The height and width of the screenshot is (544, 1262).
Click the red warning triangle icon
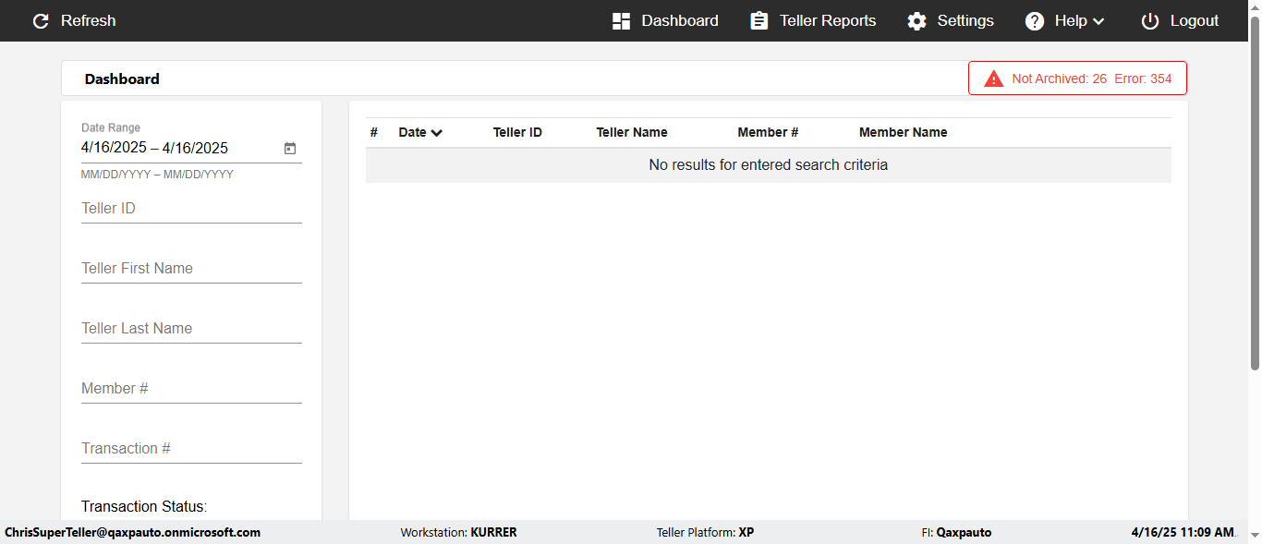pos(994,79)
